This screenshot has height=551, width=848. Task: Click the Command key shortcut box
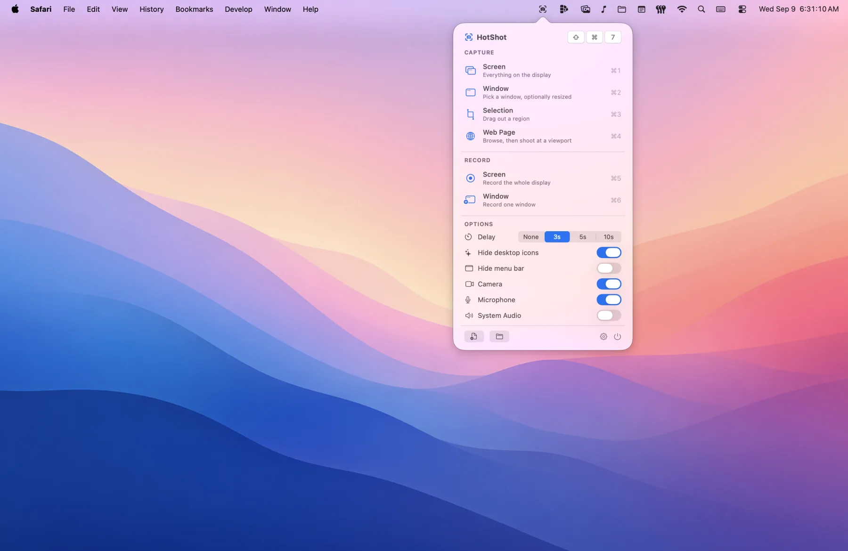(x=595, y=37)
